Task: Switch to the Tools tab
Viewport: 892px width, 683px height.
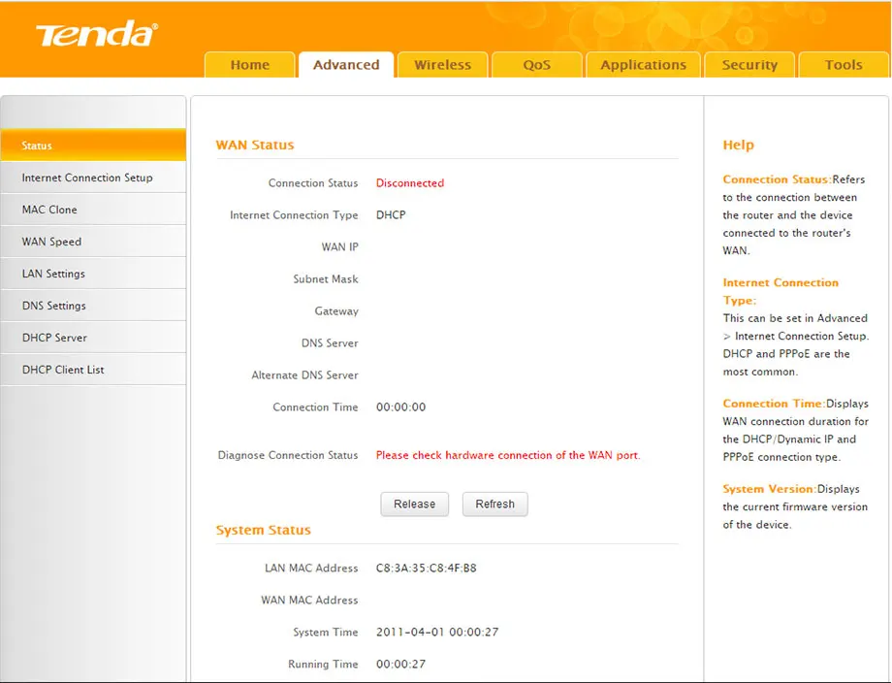Action: point(844,65)
